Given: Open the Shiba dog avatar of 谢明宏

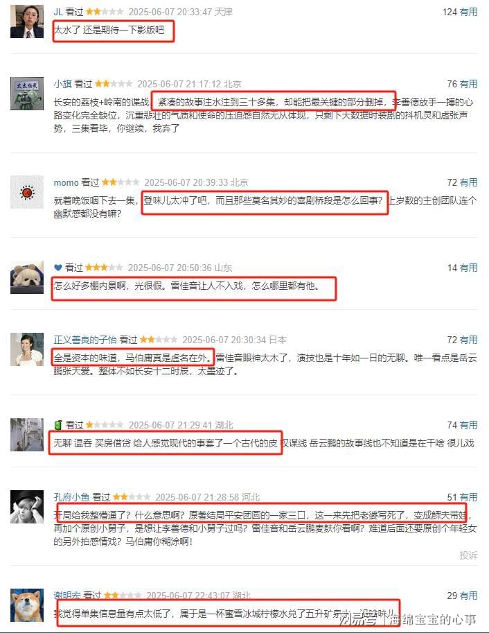Looking at the screenshot, I should [x=26, y=605].
